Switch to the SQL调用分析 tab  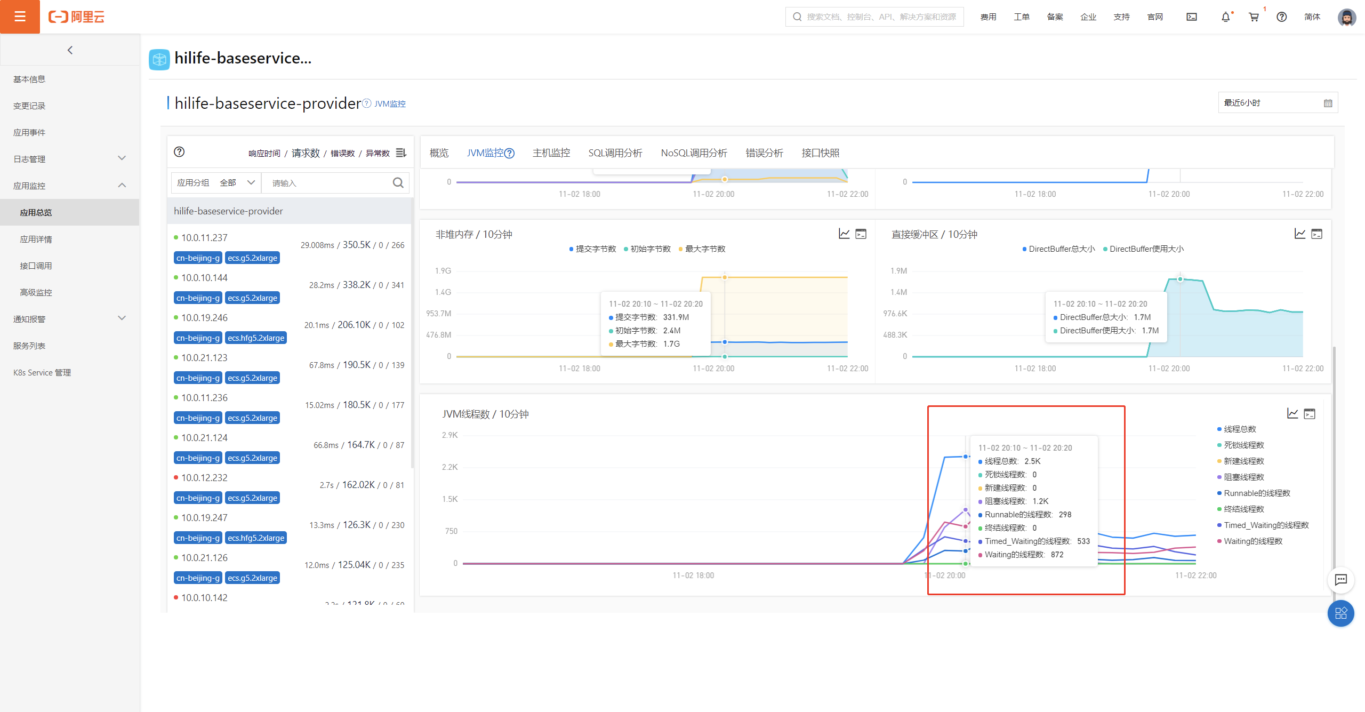click(x=615, y=153)
